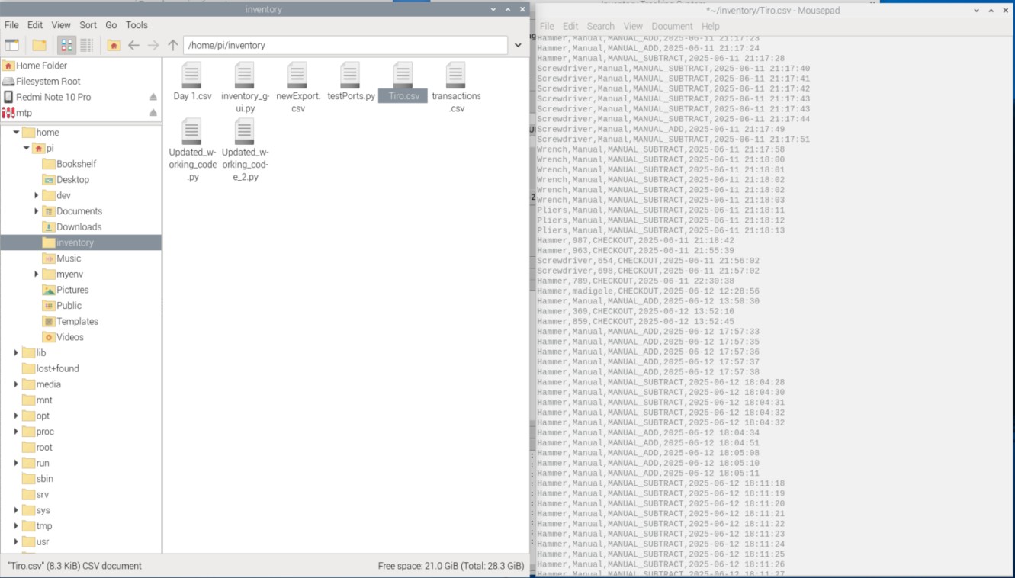Open a new window via toolbar icon
The height and width of the screenshot is (578, 1015).
click(11, 45)
